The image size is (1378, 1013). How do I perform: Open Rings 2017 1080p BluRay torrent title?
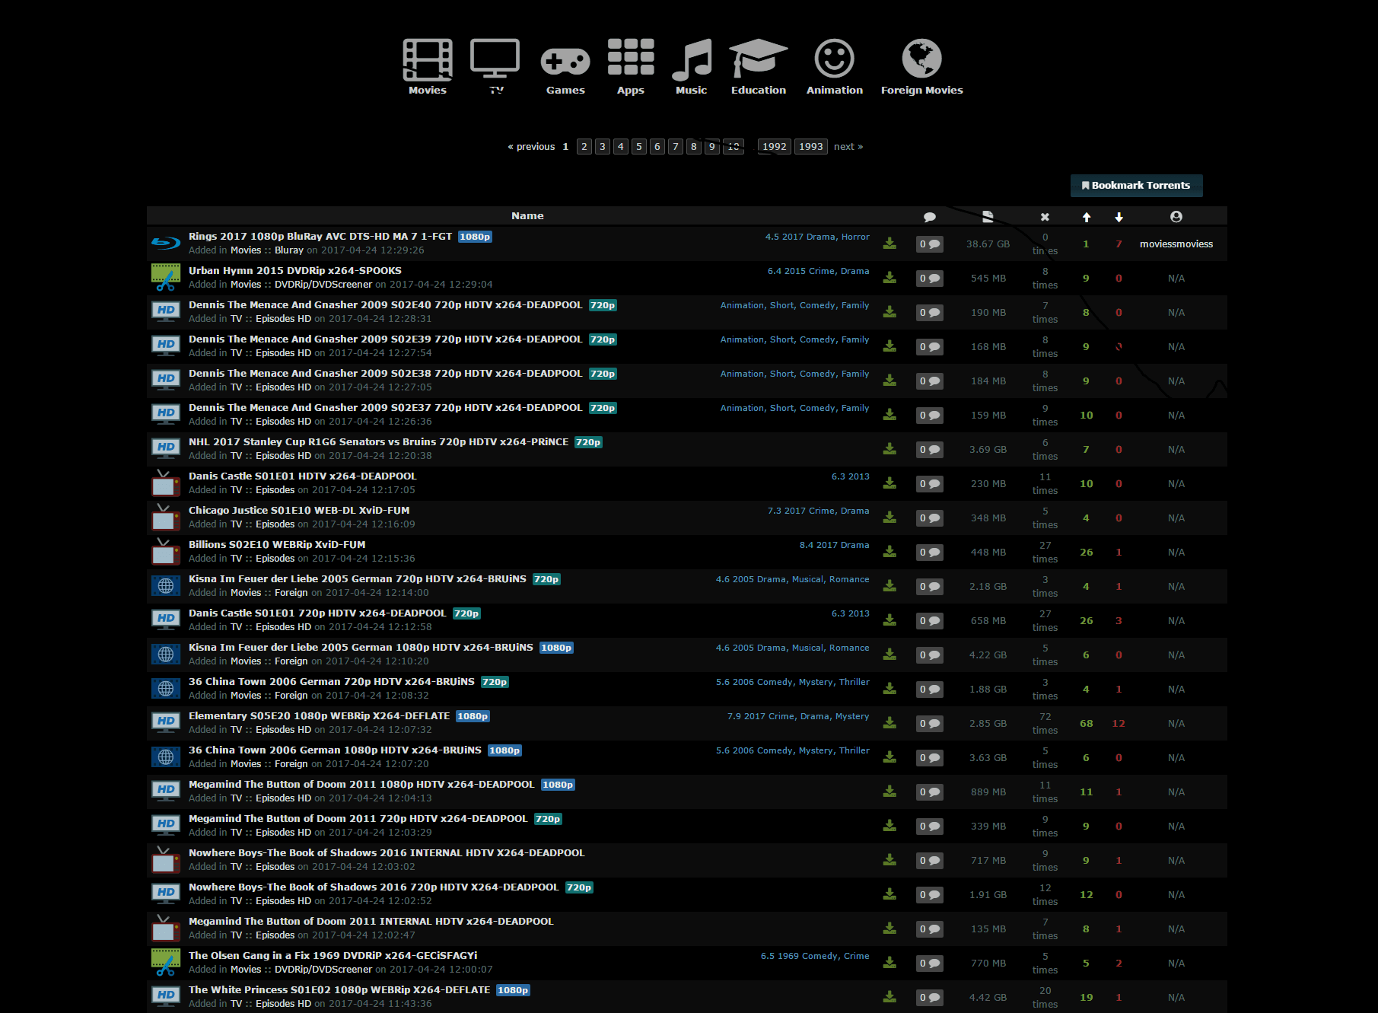coord(320,237)
